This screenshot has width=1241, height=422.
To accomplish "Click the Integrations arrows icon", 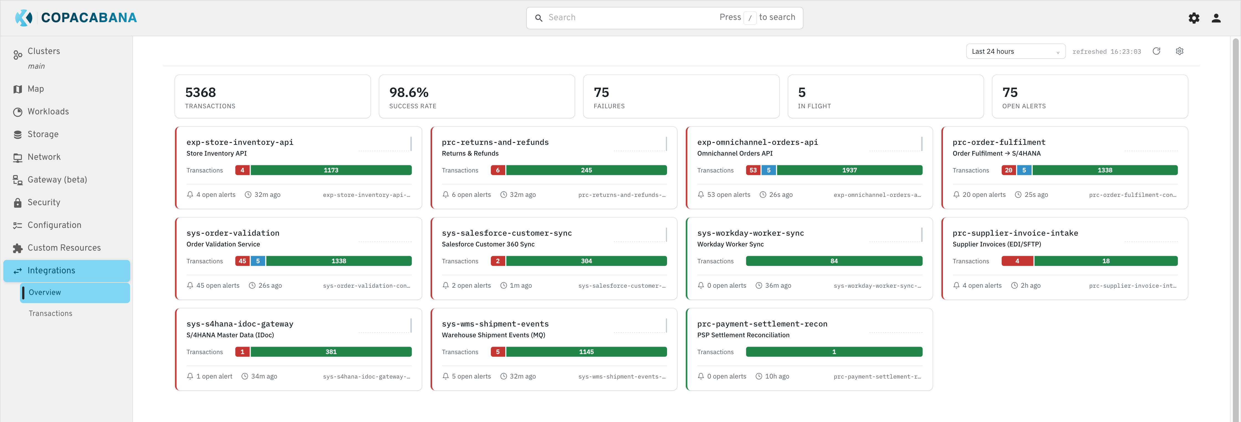I will [x=18, y=271].
